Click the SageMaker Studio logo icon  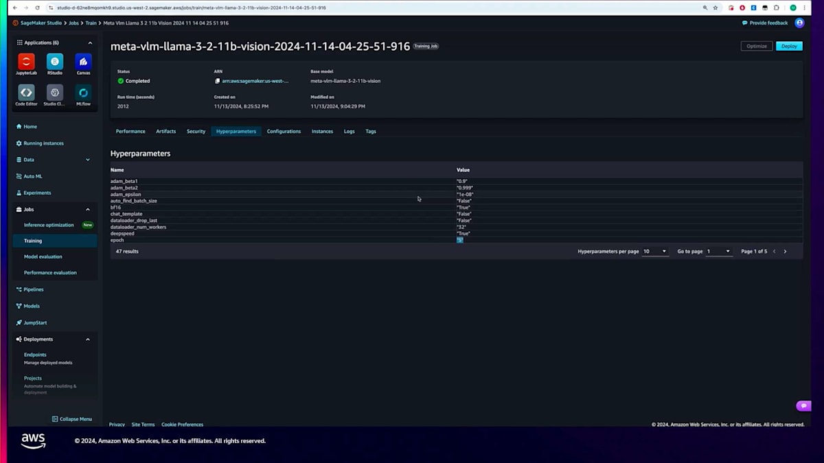pyautogui.click(x=16, y=23)
